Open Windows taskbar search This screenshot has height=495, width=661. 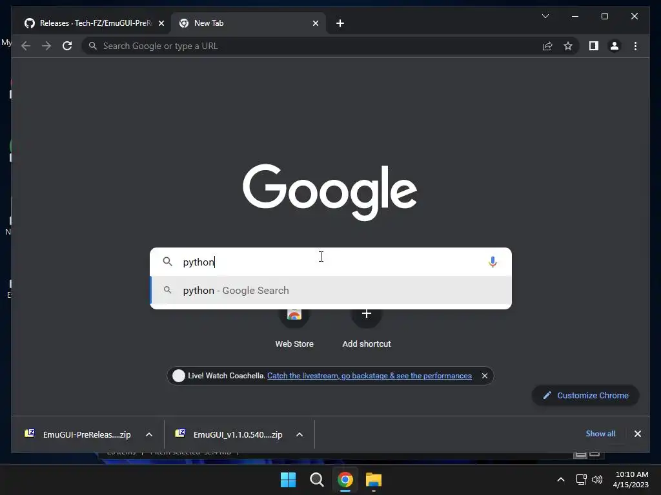[316, 480]
